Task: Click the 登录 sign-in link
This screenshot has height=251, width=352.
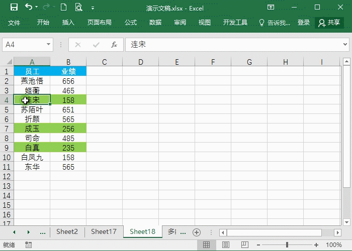Action: (x=304, y=23)
